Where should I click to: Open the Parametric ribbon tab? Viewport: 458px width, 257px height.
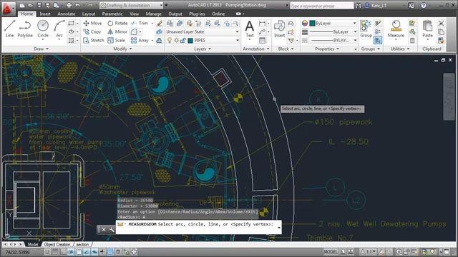[112, 14]
